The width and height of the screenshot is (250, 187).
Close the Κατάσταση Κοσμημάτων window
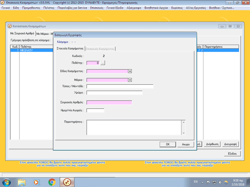[238, 26]
